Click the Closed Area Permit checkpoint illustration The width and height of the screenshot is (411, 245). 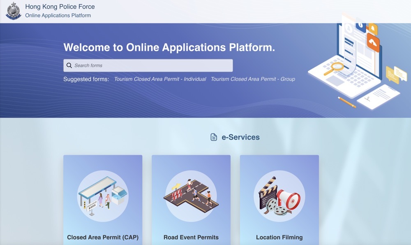click(103, 196)
